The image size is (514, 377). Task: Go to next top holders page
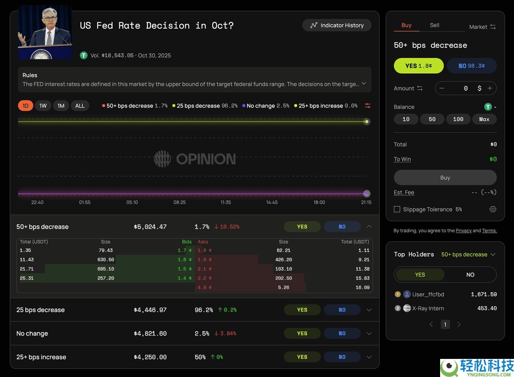tap(459, 324)
